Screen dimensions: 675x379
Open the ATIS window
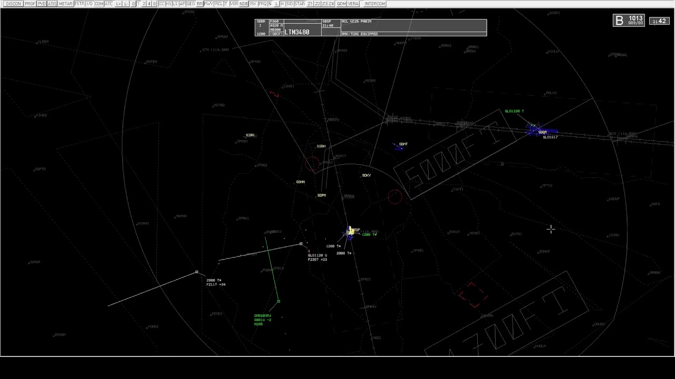point(52,4)
